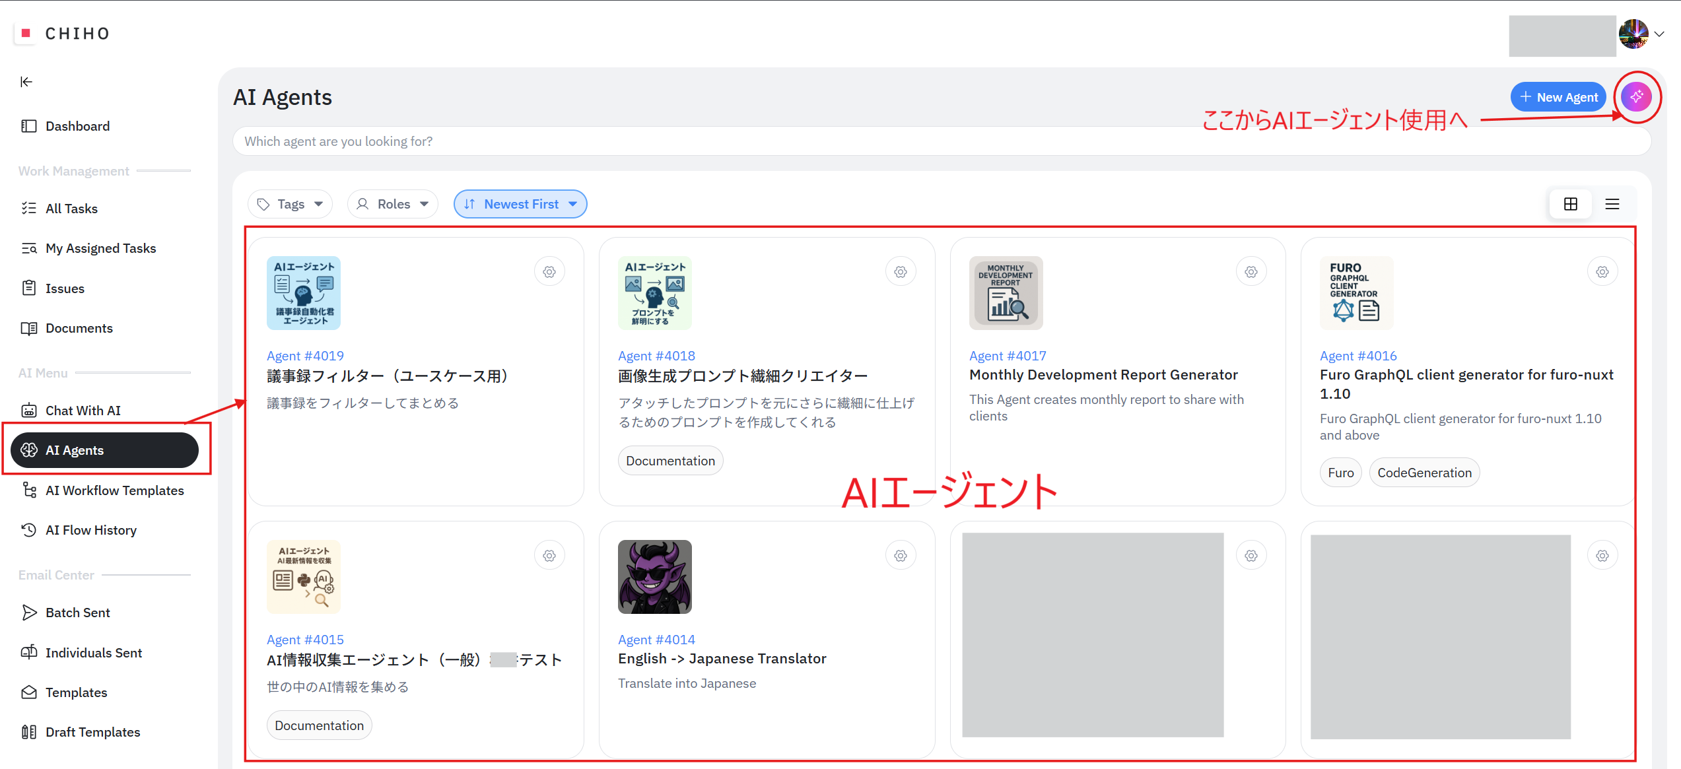Open the Tags filter dropdown
The image size is (1681, 769).
coord(290,204)
